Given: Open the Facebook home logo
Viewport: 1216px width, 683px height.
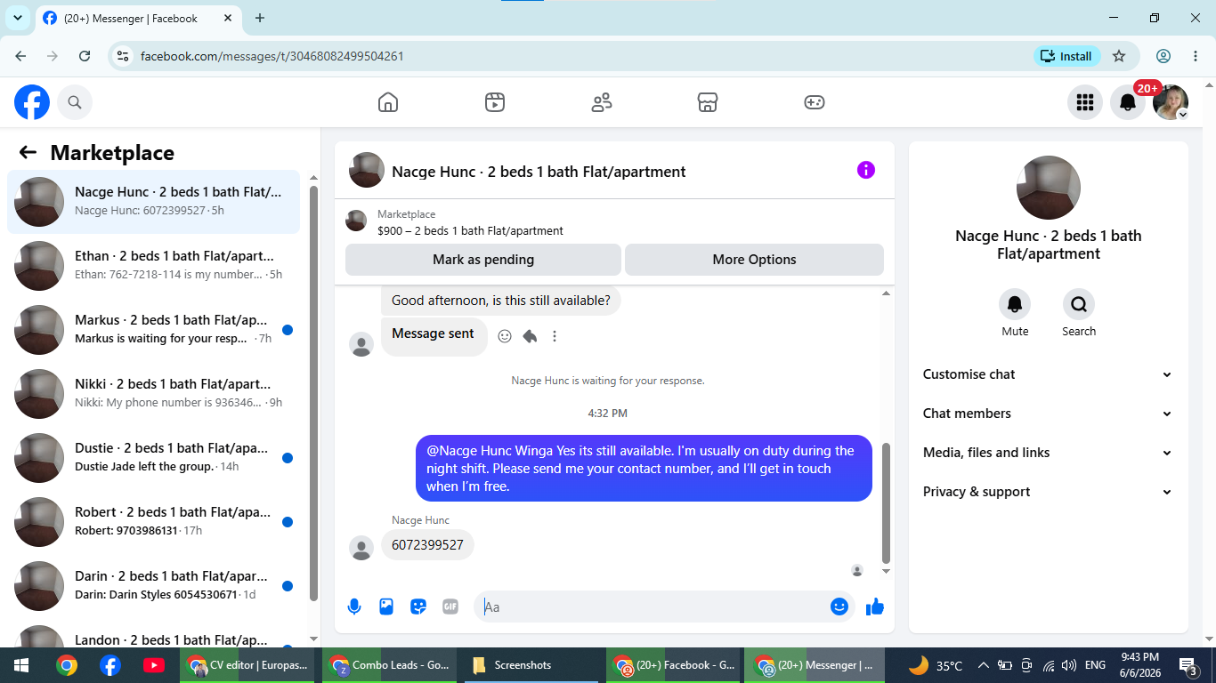Looking at the screenshot, I should click(x=32, y=103).
